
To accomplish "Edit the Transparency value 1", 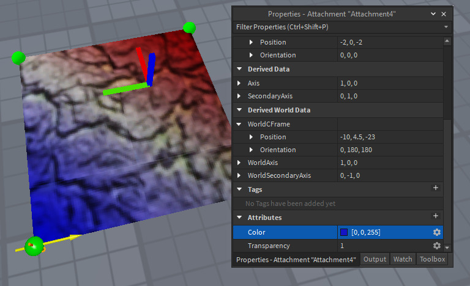I will point(342,246).
